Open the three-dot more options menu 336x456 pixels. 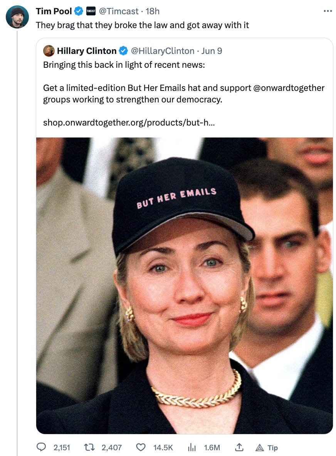coord(328,11)
